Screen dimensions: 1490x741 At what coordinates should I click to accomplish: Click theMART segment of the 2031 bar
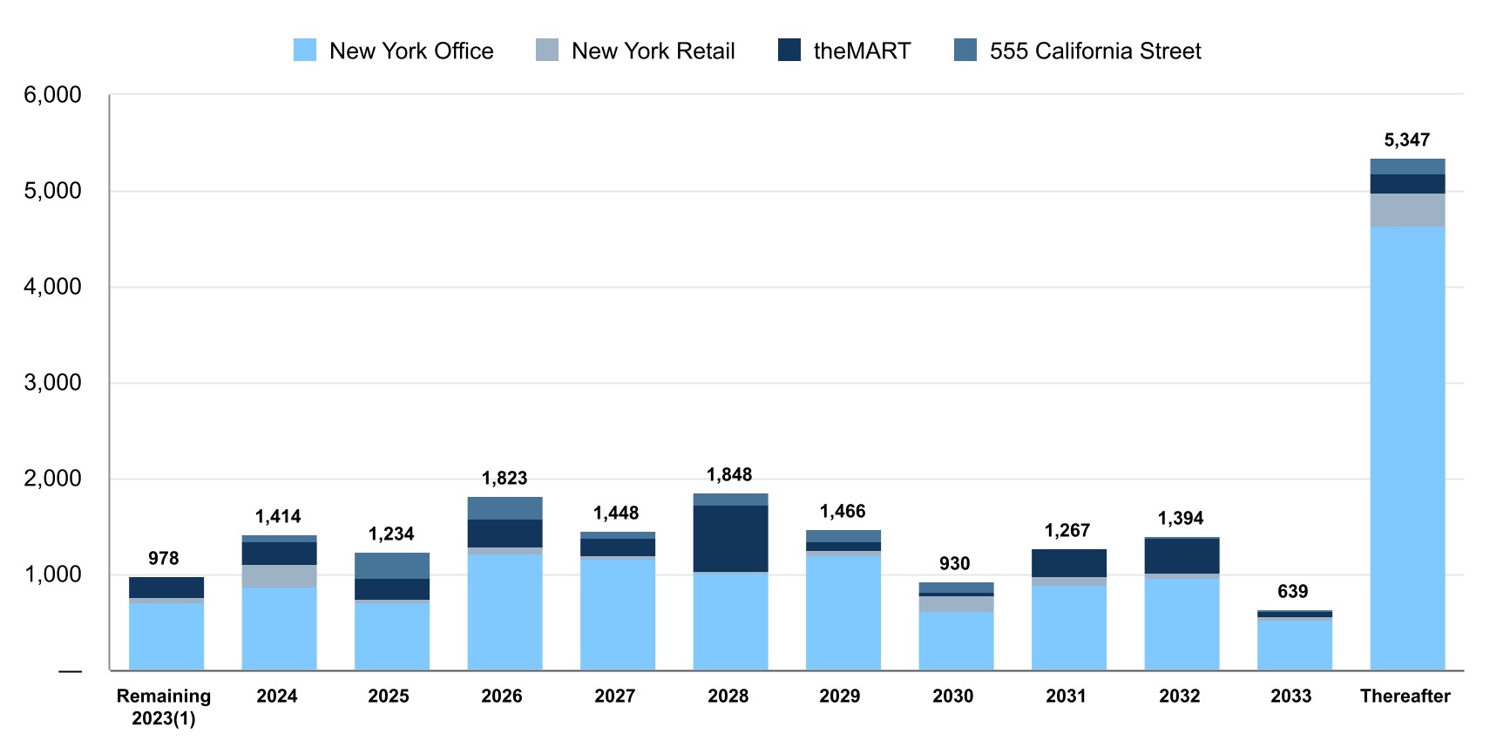click(x=1069, y=563)
